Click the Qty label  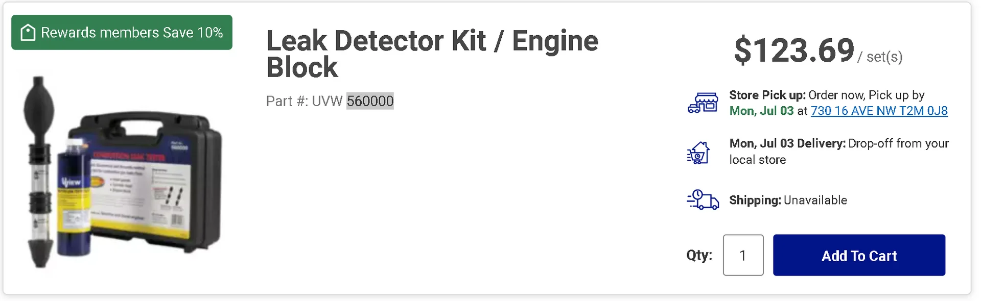pos(699,255)
